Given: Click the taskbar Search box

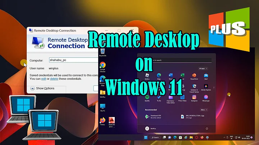Looking at the screenshot, I should tap(155, 137).
